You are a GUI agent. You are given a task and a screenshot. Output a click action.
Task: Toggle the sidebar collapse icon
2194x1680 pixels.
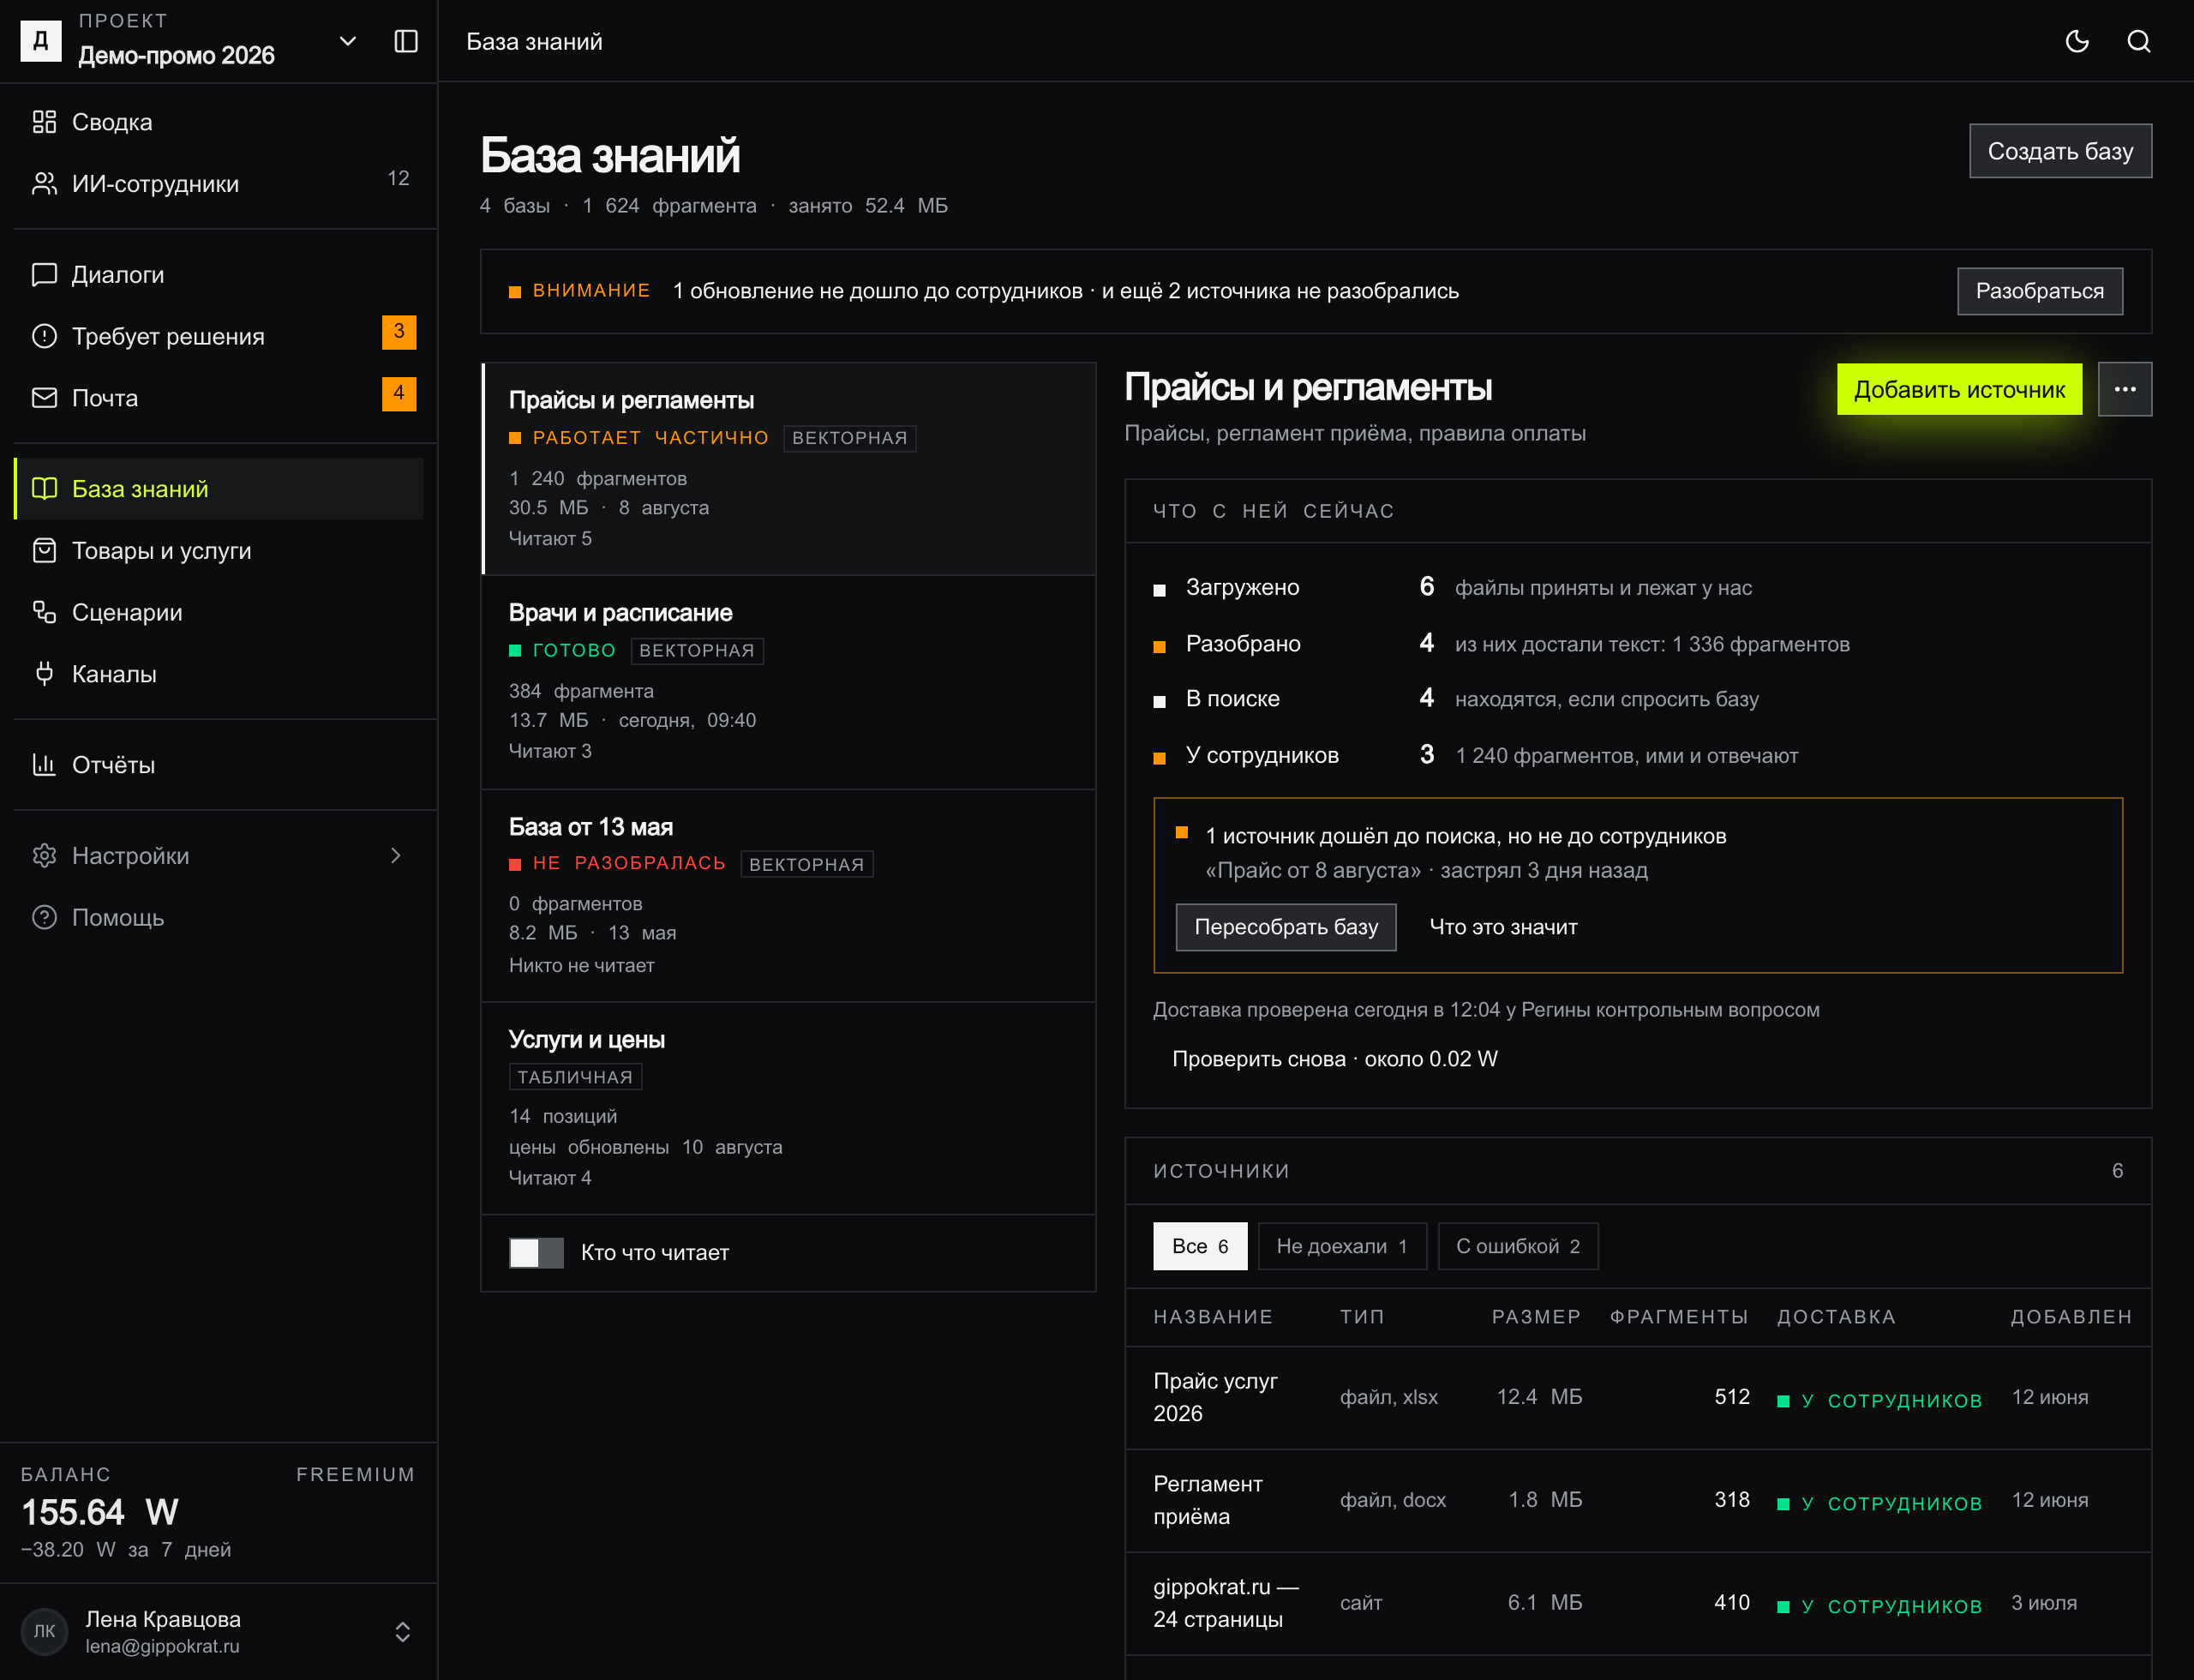pyautogui.click(x=406, y=41)
